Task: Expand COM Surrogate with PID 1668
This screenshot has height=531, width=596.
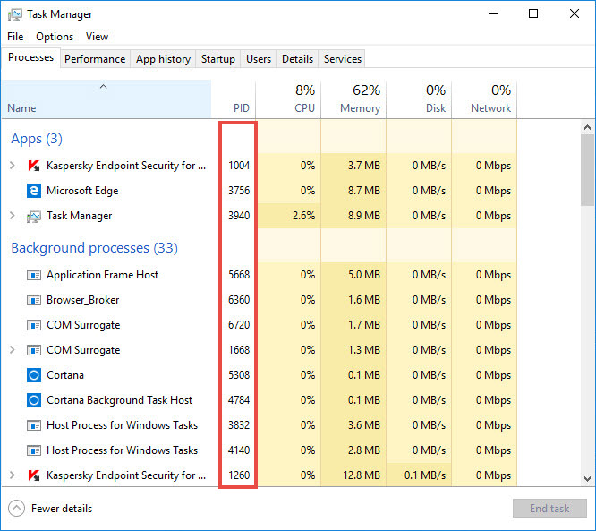Action: 13,350
